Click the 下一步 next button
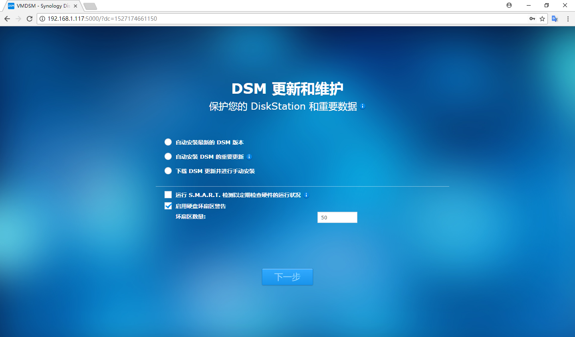Screen dimensions: 575x337 tap(287, 277)
